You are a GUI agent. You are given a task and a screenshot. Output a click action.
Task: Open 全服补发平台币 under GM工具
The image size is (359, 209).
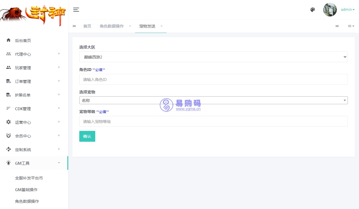click(x=29, y=178)
